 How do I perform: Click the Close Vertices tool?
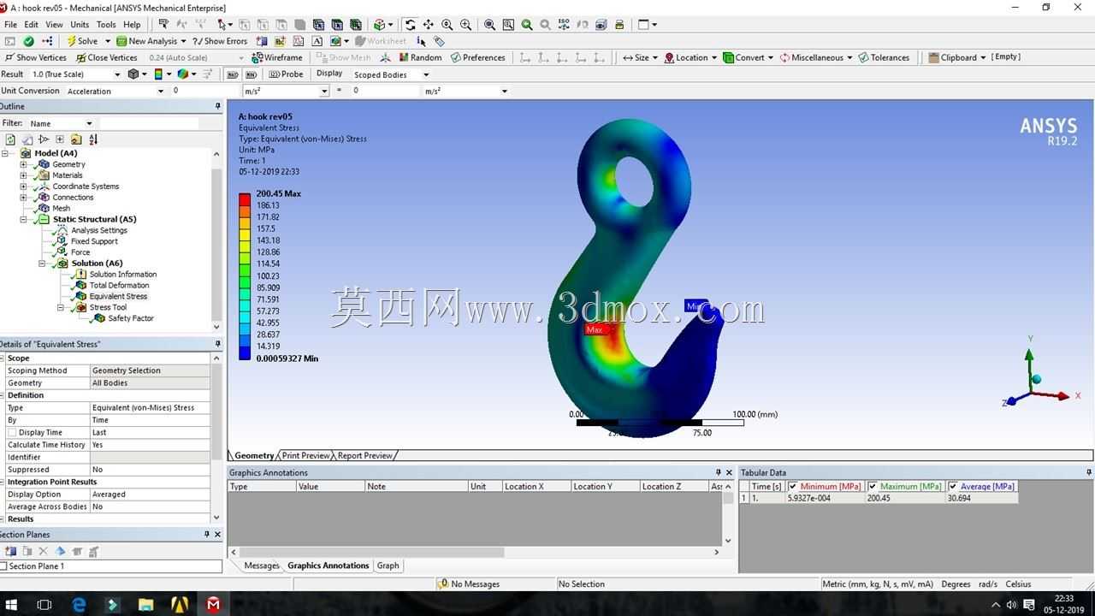tap(106, 57)
